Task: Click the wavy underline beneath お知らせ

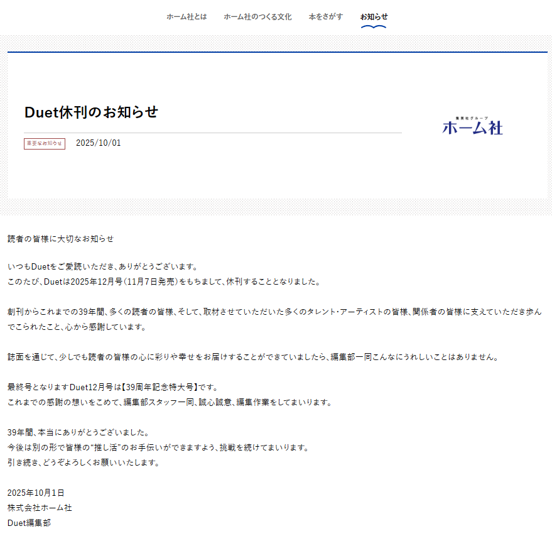Action: click(x=374, y=27)
